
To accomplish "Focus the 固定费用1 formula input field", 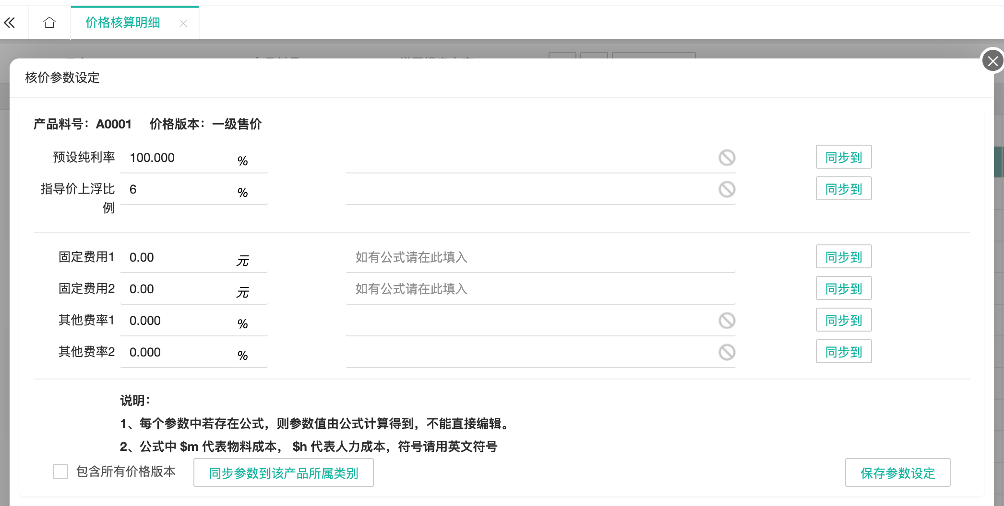I will tap(540, 257).
